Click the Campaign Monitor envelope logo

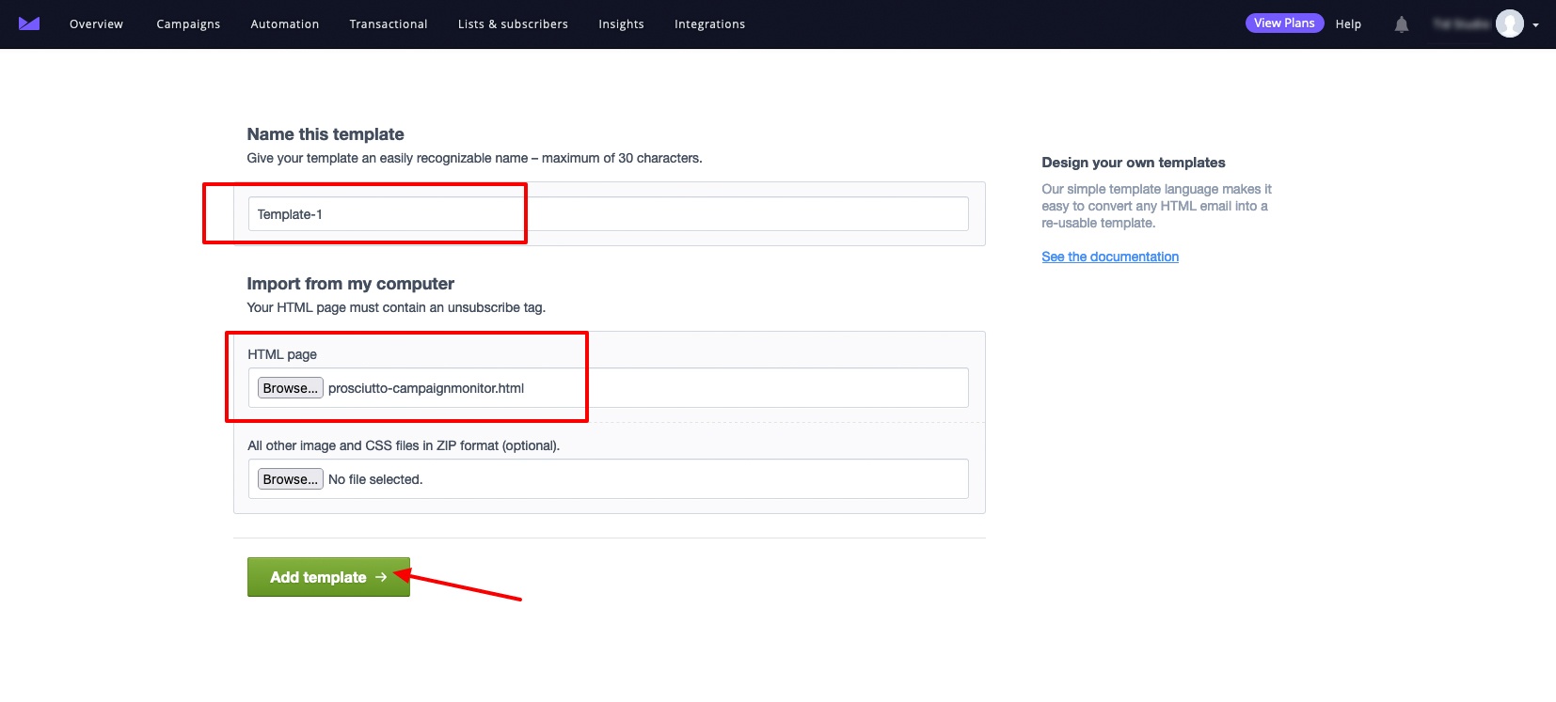(x=29, y=23)
